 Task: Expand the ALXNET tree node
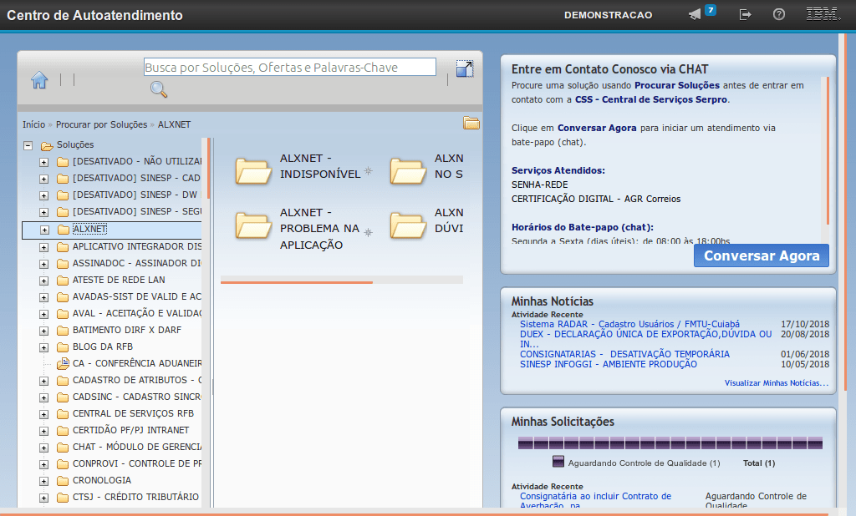[45, 230]
